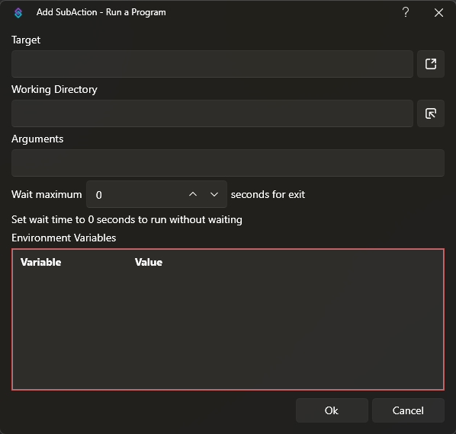Click the 'seconds for exit' text
Viewport: 456px width, 434px height.
click(268, 194)
